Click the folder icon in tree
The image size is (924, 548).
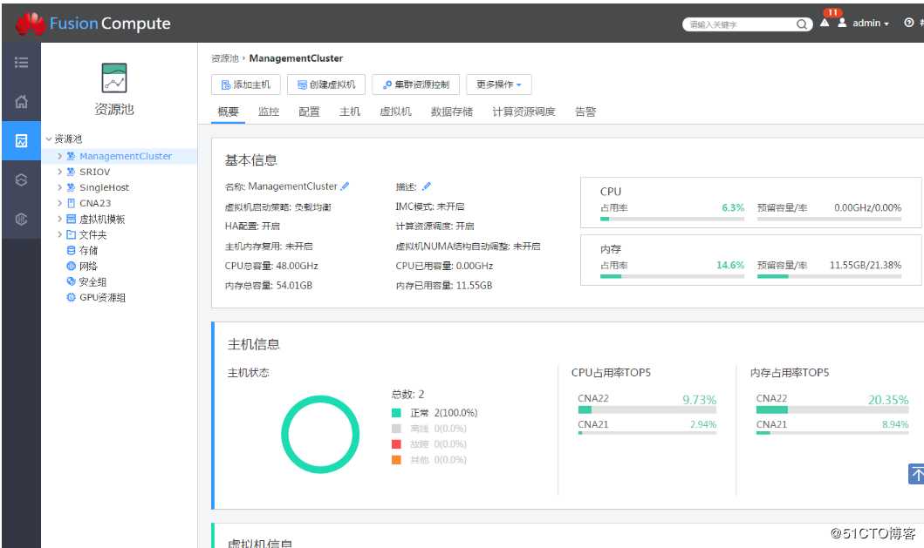point(71,234)
